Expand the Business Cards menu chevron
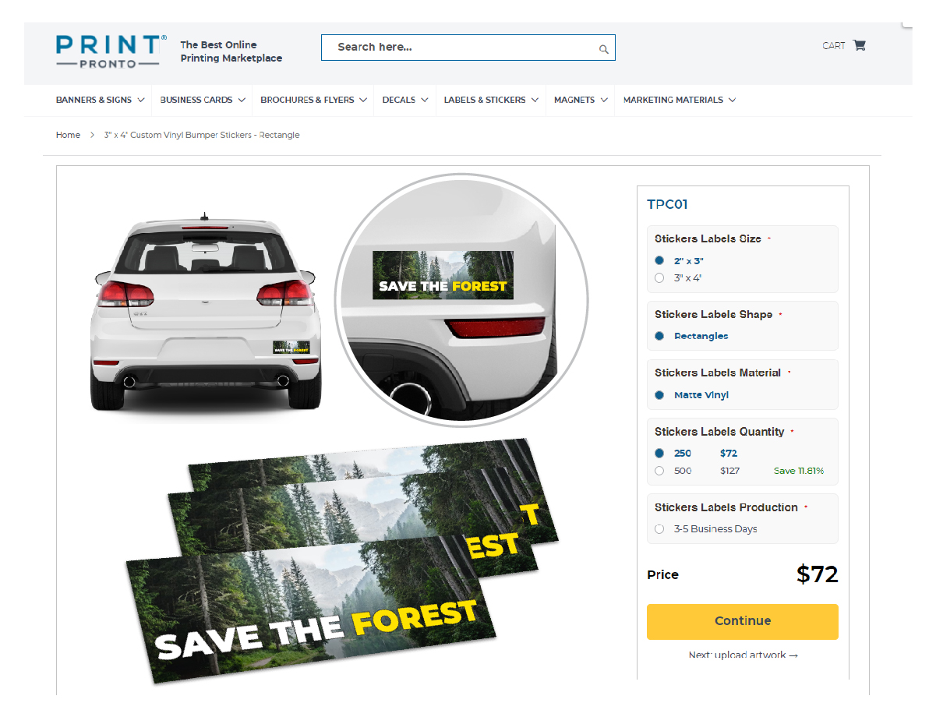This screenshot has height=717, width=936. (242, 100)
